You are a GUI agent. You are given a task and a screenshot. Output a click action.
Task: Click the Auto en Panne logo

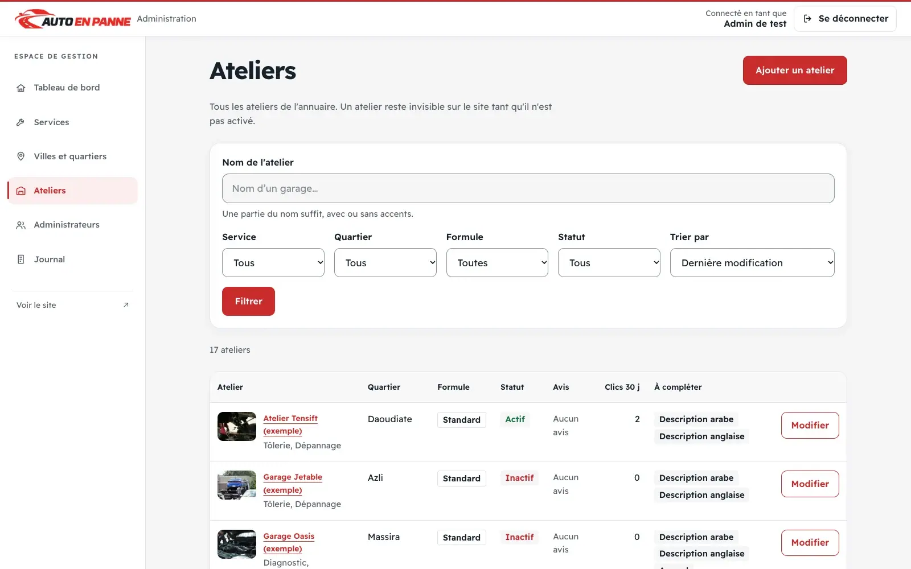click(x=73, y=19)
